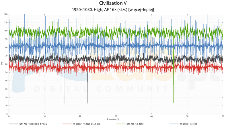This screenshot has width=226, height=127.
Task: Click y-axis value '110'
Action: pyautogui.click(x=6, y=22)
